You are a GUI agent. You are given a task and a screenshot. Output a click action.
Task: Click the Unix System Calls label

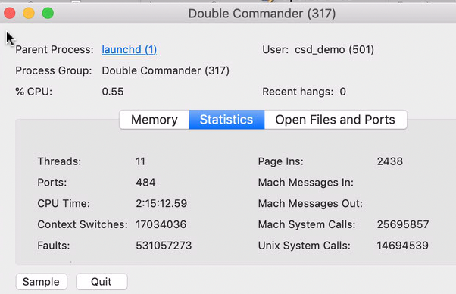[x=305, y=246]
